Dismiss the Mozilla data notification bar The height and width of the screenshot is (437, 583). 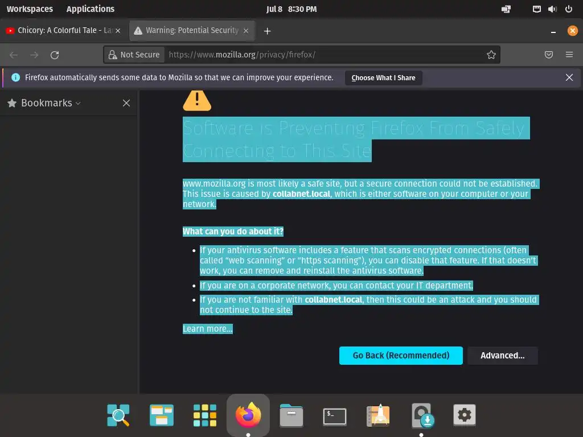(x=569, y=77)
